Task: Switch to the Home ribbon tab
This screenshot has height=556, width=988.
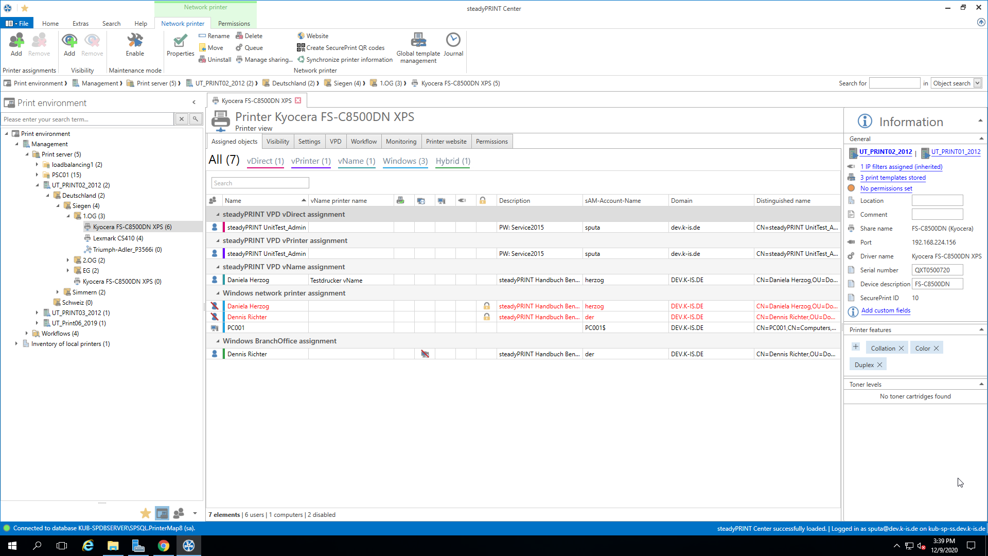Action: 50,23
